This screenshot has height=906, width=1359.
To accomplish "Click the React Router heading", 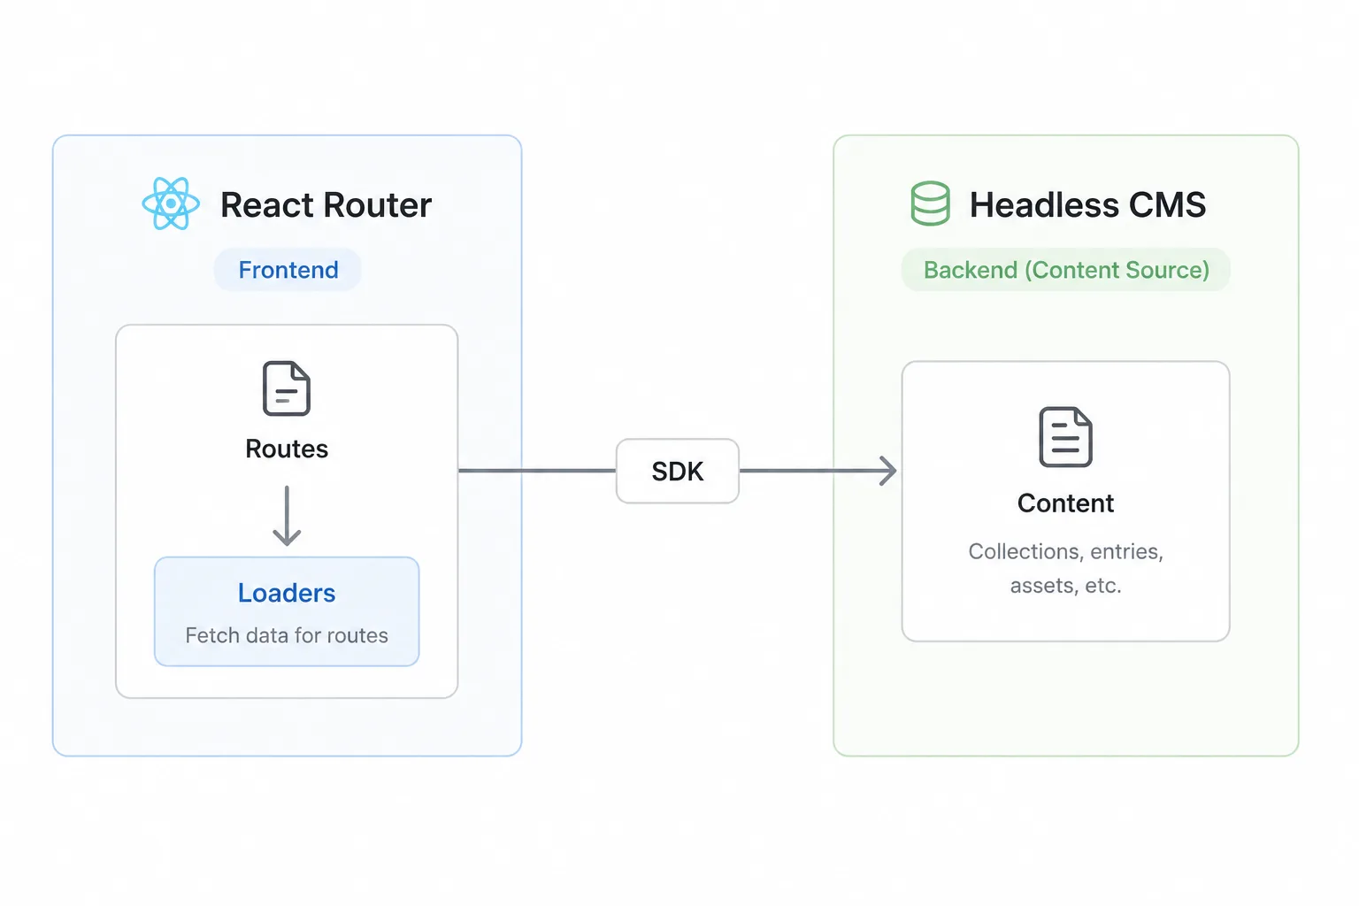I will click(x=326, y=205).
